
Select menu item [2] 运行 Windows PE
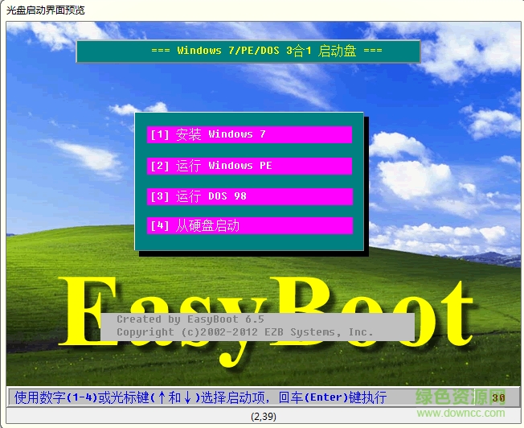pyautogui.click(x=249, y=166)
